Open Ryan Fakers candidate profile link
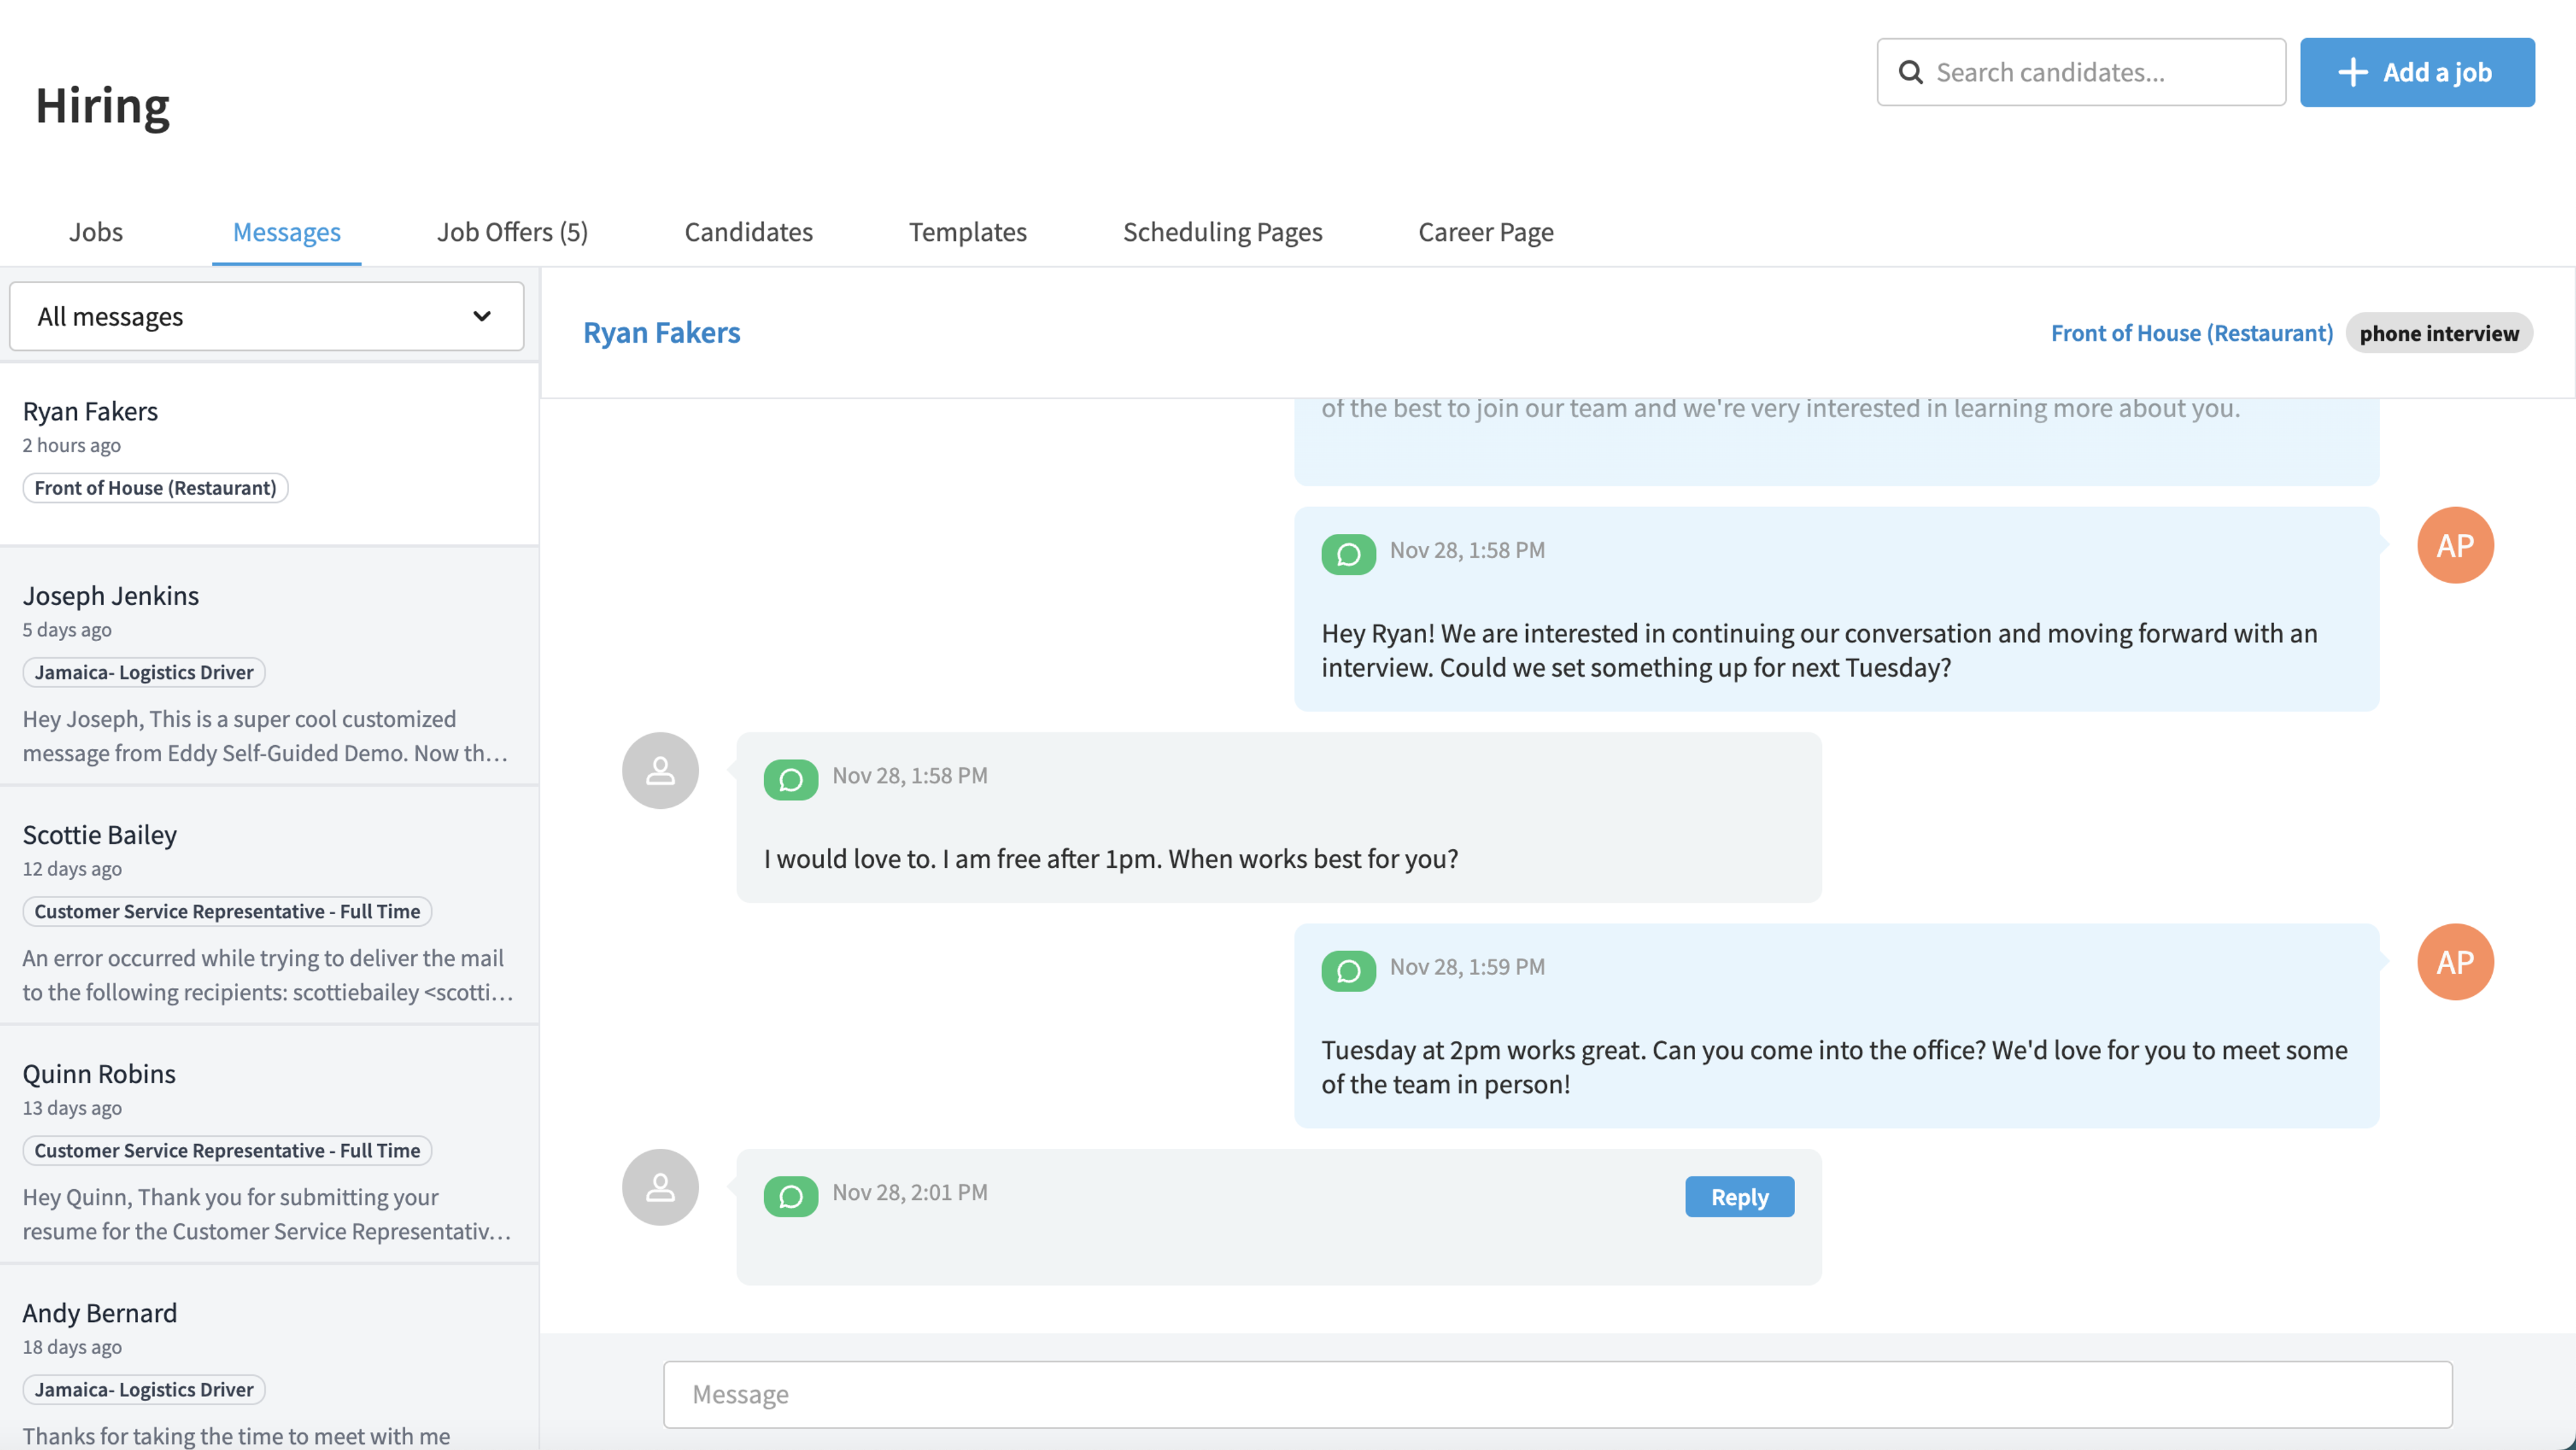 [x=661, y=332]
